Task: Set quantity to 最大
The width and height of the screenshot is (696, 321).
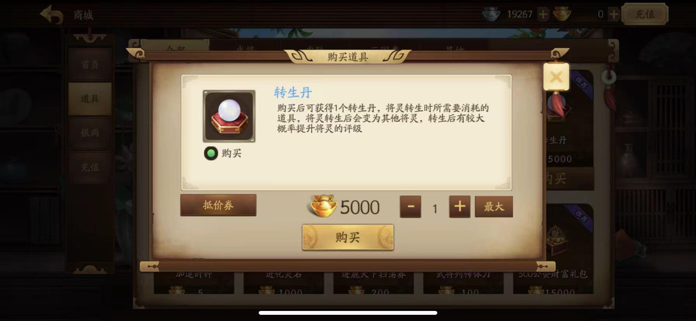Action: click(494, 207)
